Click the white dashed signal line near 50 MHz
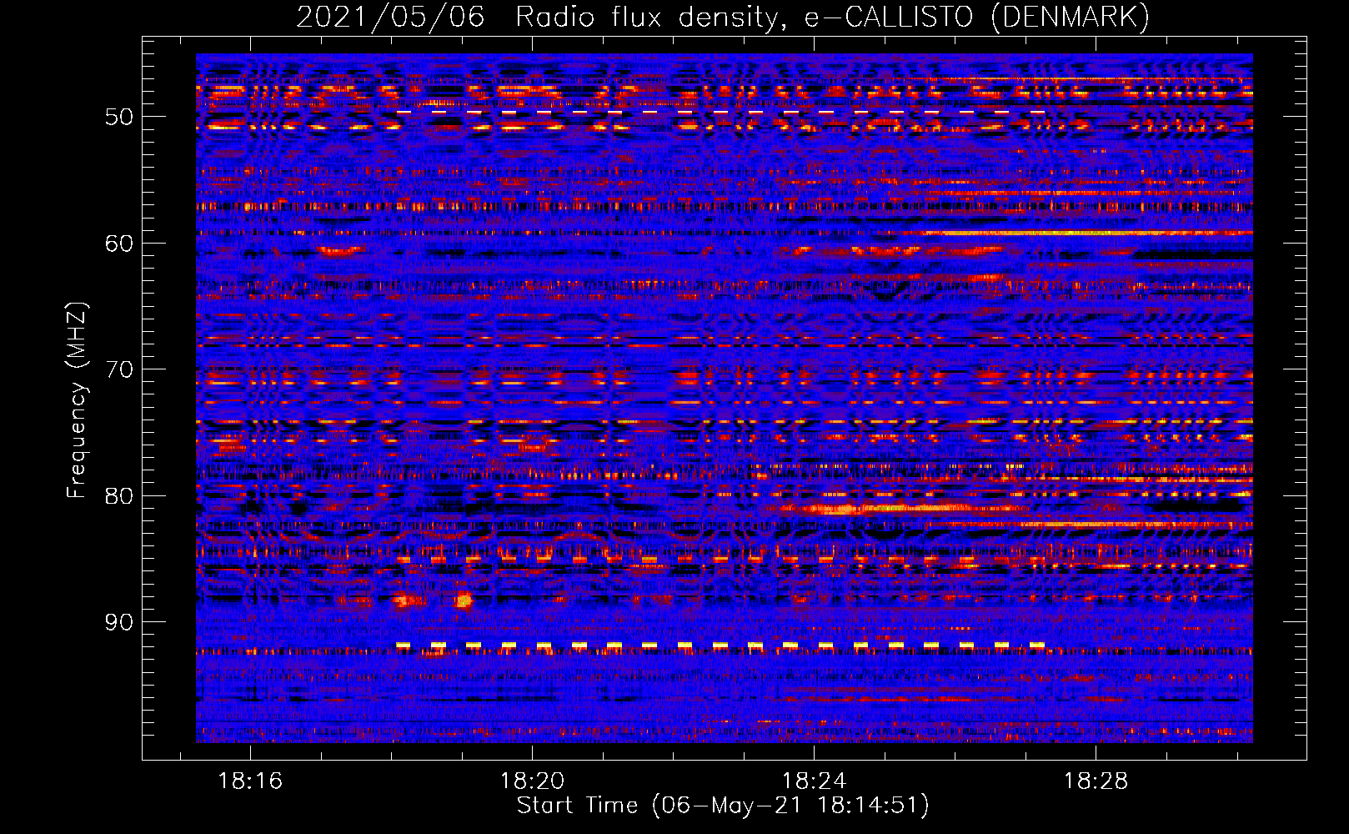Image resolution: width=1349 pixels, height=834 pixels. coord(720,111)
